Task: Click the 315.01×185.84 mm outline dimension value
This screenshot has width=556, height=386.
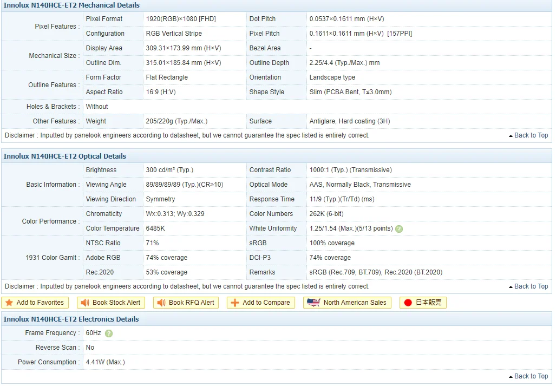Action: (184, 63)
